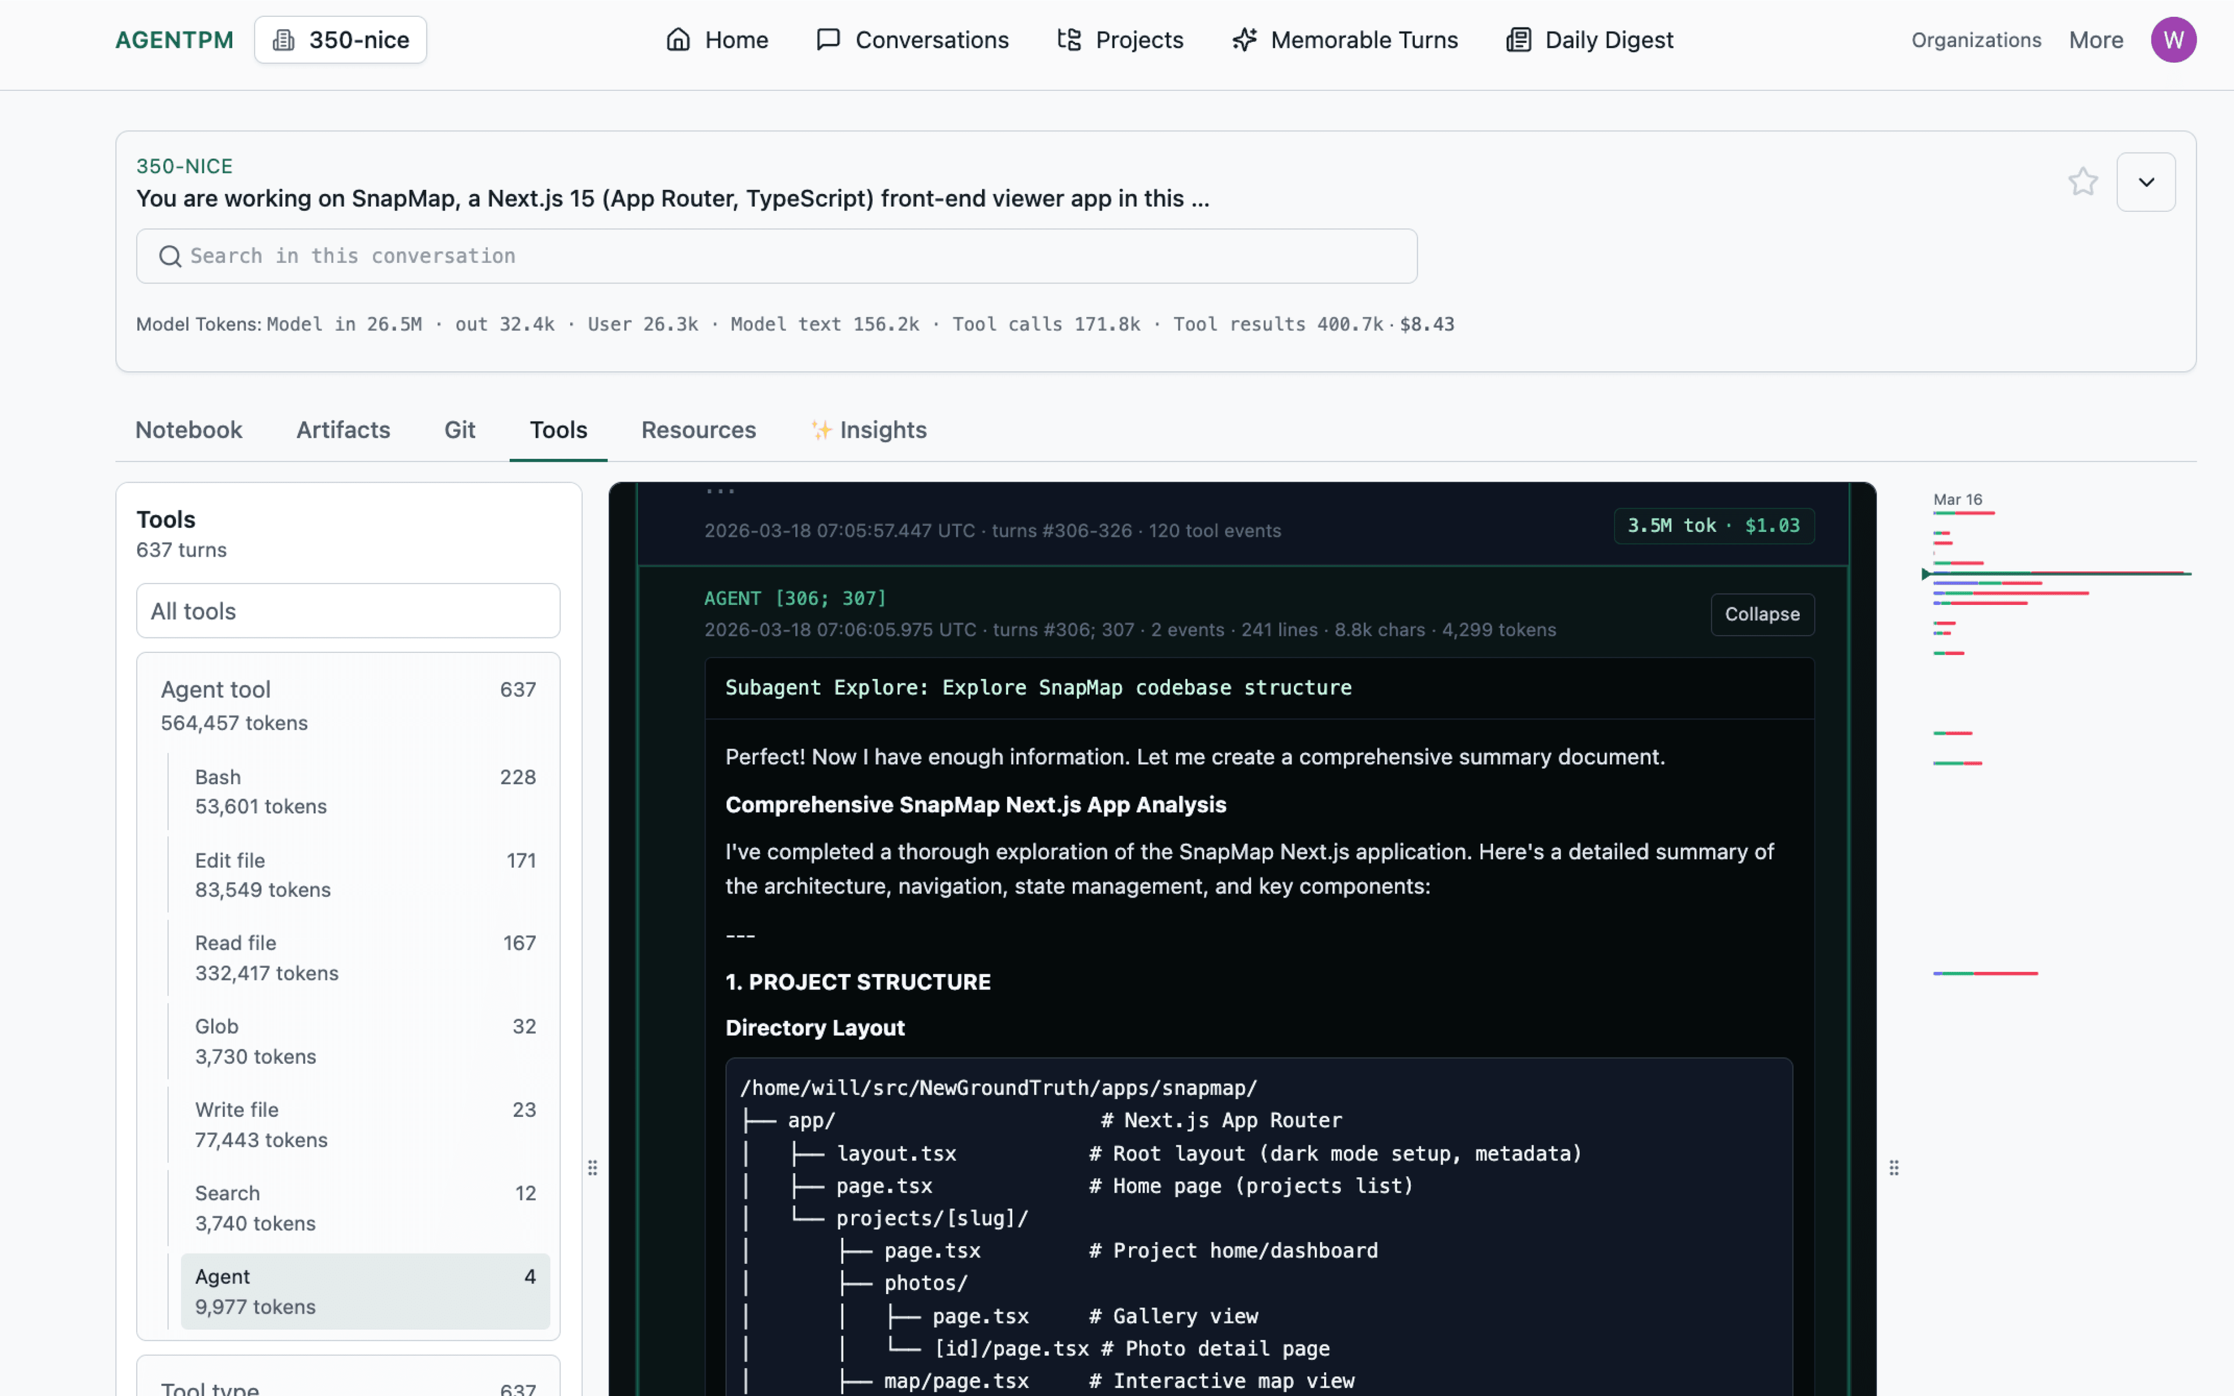Image resolution: width=2234 pixels, height=1396 pixels.
Task: Focus the Search in this conversation field
Action: (x=776, y=256)
